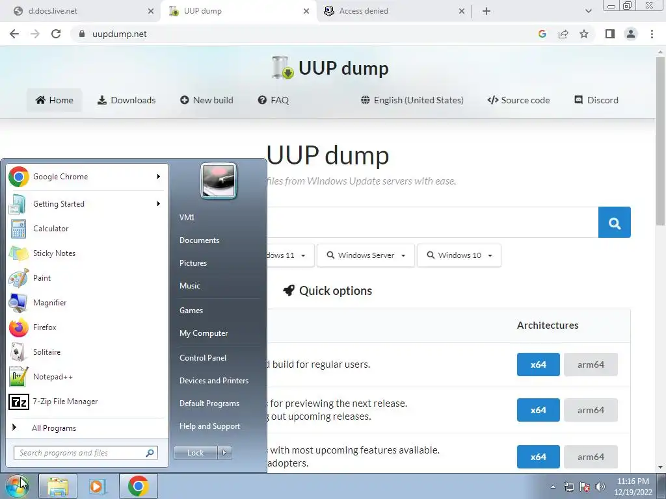Select arm64 for regular users build
This screenshot has width=666, height=499.
591,365
